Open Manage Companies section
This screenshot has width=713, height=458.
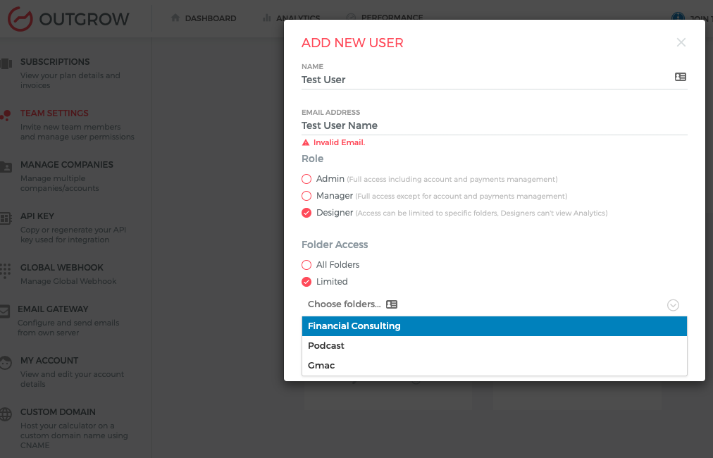click(69, 176)
